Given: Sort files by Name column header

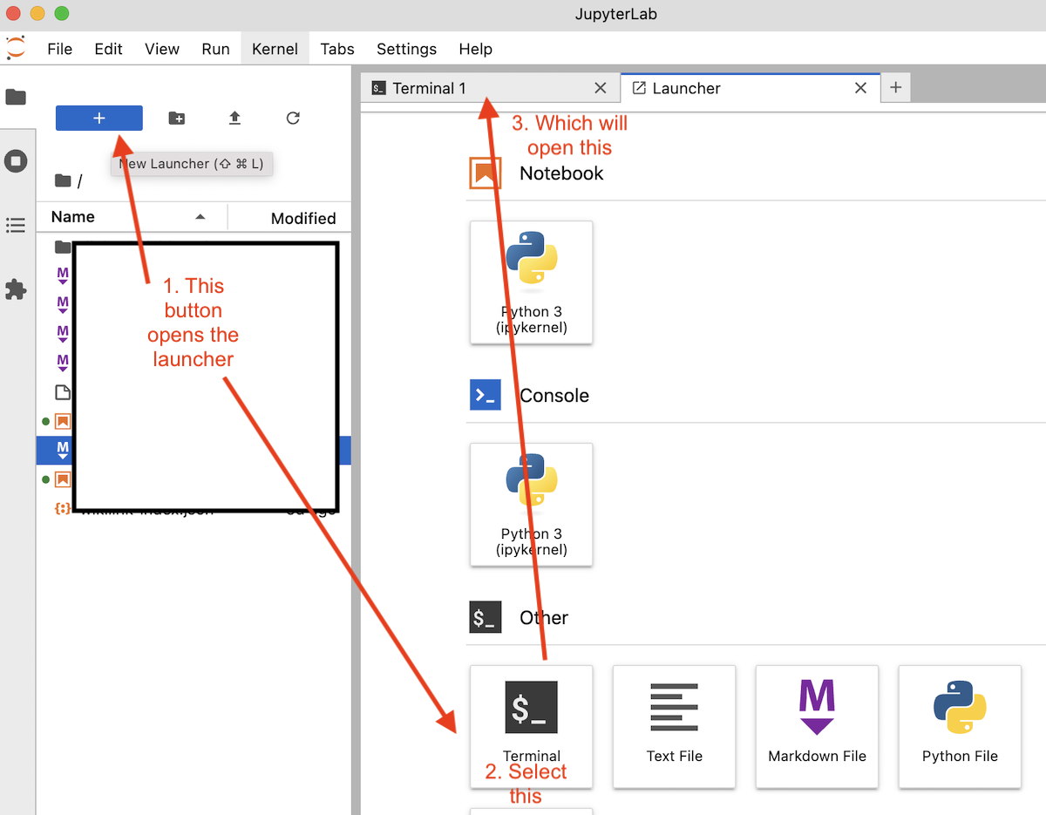Looking at the screenshot, I should [x=132, y=217].
